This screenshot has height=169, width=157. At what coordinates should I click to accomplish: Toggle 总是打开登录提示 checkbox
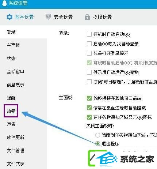pos(89,53)
